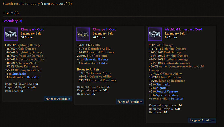Click 'Required Player Level: 75' text
The image size is (224, 127).
(x=93, y=87)
